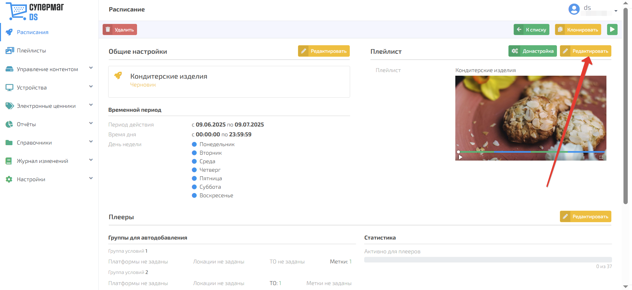Click the ТО: 1 link

pyautogui.click(x=275, y=283)
